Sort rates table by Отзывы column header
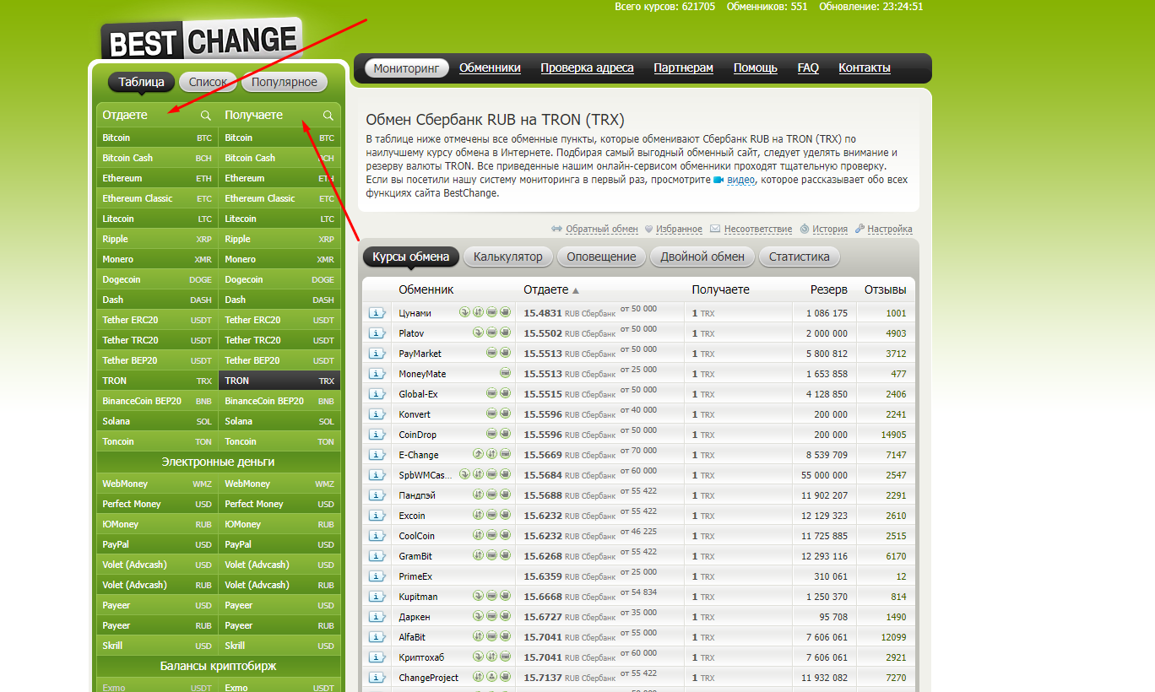 click(x=885, y=289)
